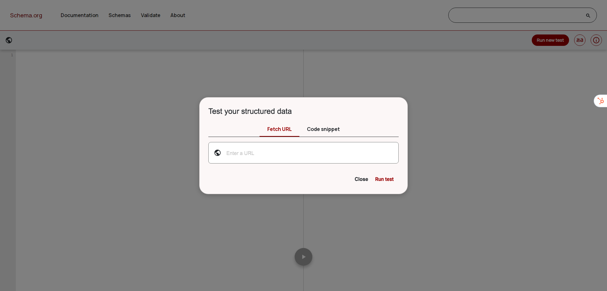Click the Enter a URL input field
Screen dimensions: 607x291
click(x=303, y=153)
